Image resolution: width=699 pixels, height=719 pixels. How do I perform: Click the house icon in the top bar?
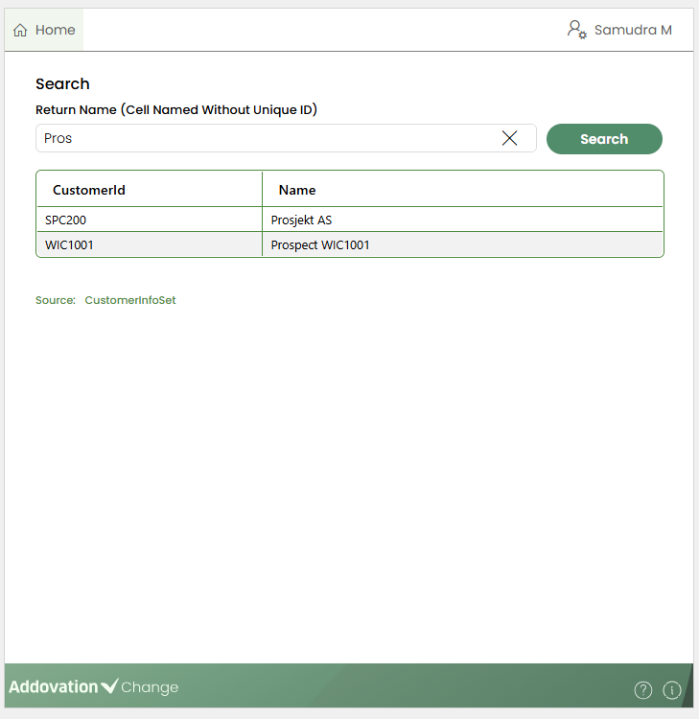[x=20, y=31]
